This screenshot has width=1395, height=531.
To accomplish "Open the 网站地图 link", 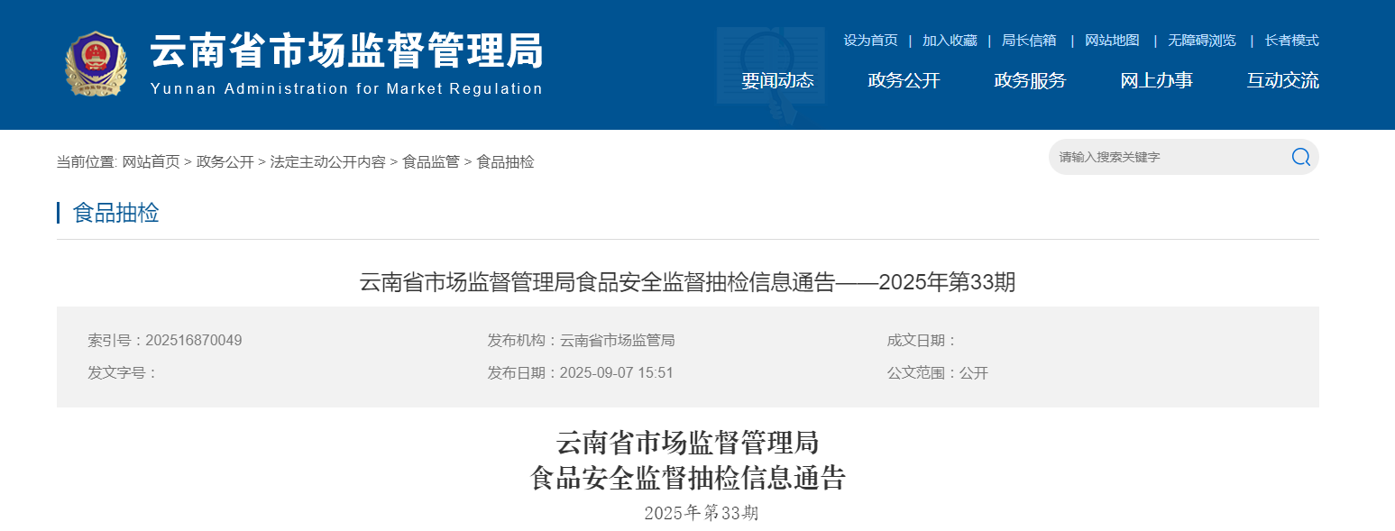I will pos(1112,41).
